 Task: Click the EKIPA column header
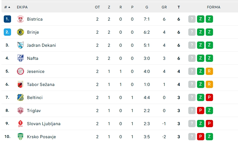click(x=22, y=7)
